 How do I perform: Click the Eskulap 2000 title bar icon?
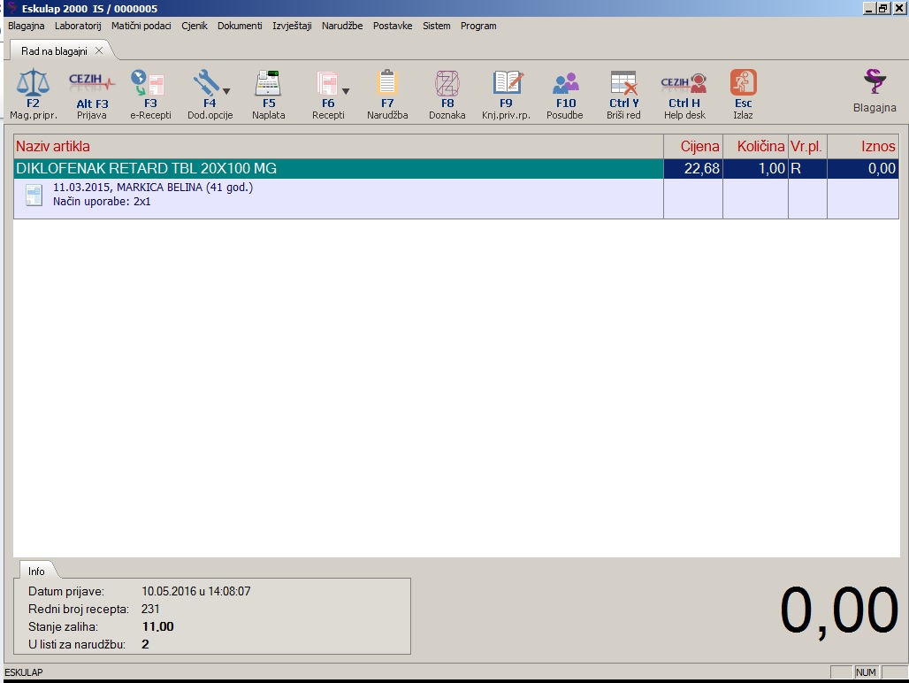(x=11, y=8)
